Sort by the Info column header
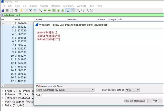The height and width of the screenshot is (111, 164). coord(141,19)
